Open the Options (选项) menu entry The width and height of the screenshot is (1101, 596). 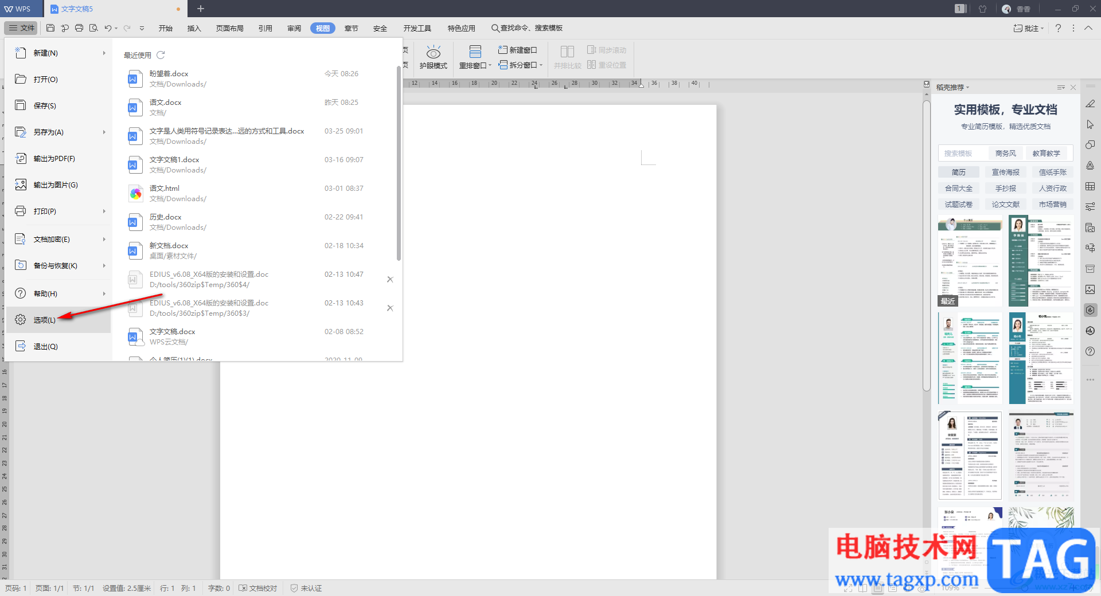pos(57,320)
